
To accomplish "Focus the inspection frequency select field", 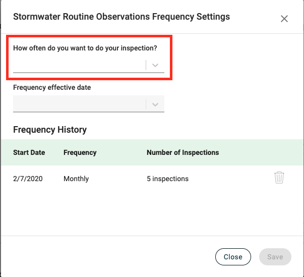I will pos(89,65).
